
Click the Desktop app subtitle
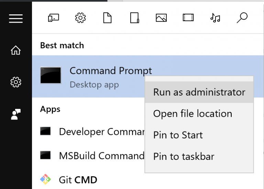click(x=94, y=85)
